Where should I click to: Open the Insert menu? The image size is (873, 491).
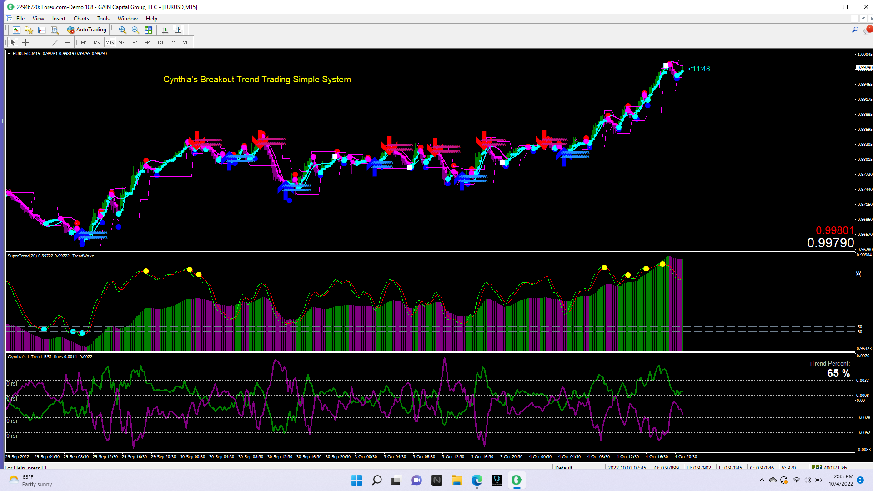(59, 19)
